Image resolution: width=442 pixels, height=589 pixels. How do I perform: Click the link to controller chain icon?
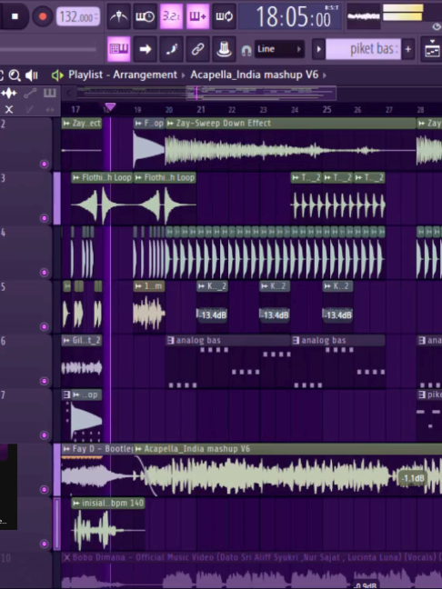[x=197, y=49]
